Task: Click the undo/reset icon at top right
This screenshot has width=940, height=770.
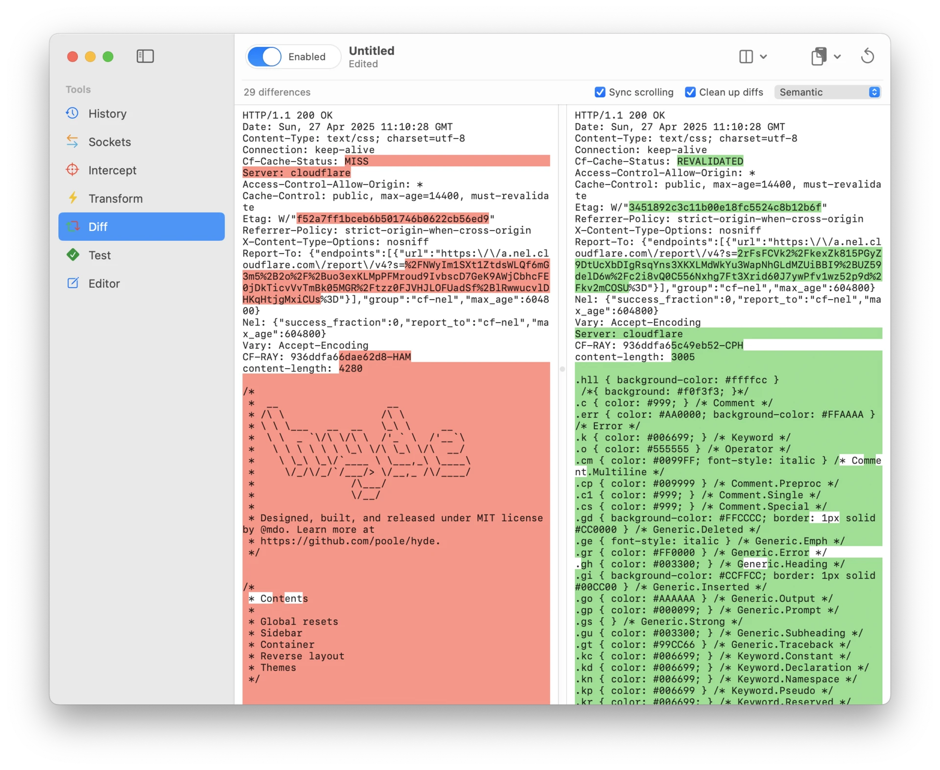Action: 867,56
